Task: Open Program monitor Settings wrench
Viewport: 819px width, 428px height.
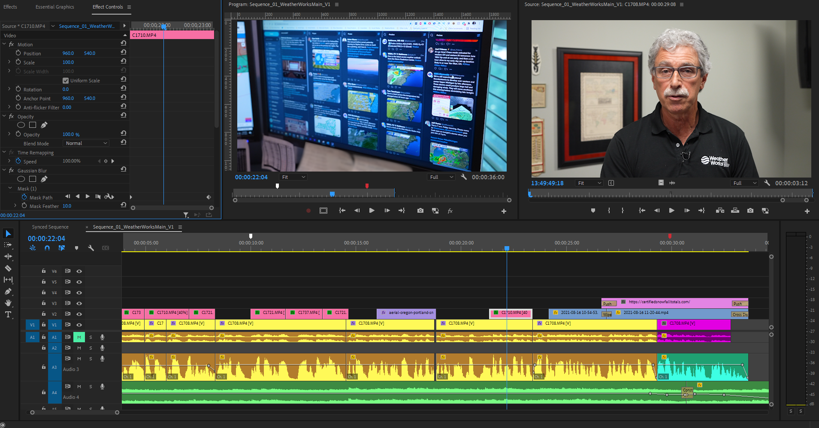Action: point(464,177)
